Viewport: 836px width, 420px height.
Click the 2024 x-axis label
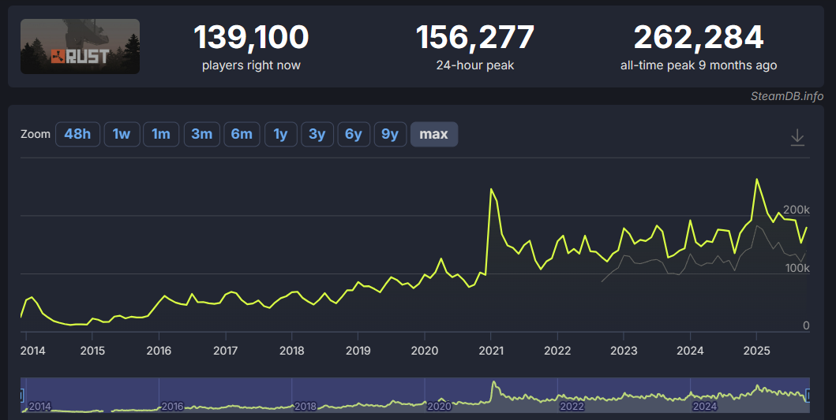(690, 351)
